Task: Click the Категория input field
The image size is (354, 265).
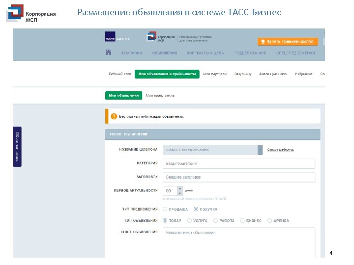Action: (239, 163)
